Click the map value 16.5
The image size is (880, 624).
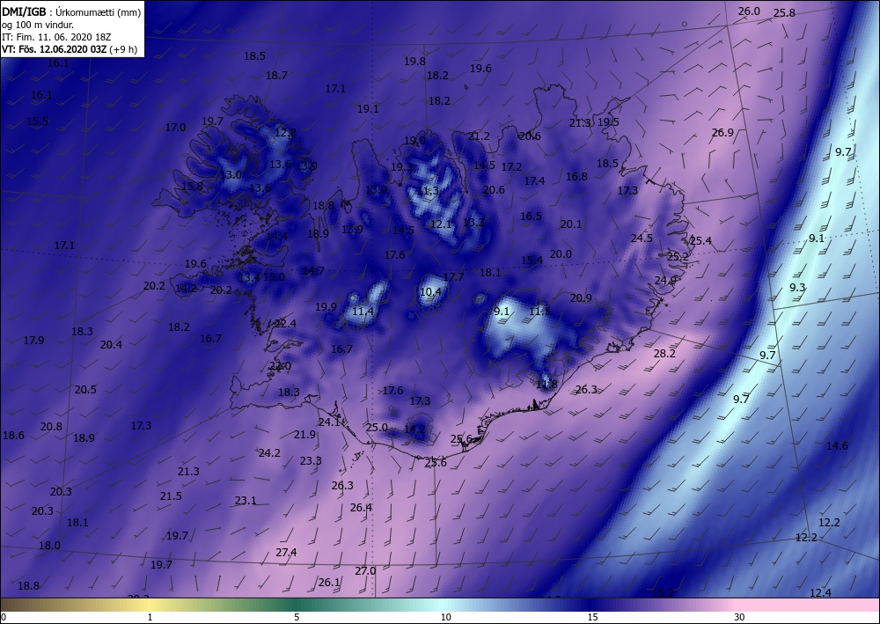pos(531,217)
